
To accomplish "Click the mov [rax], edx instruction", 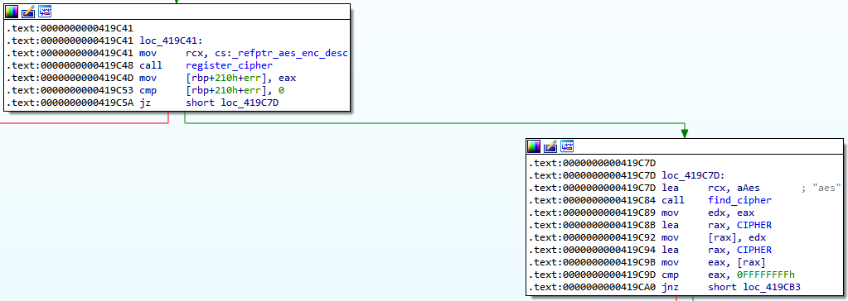I will 714,237.
